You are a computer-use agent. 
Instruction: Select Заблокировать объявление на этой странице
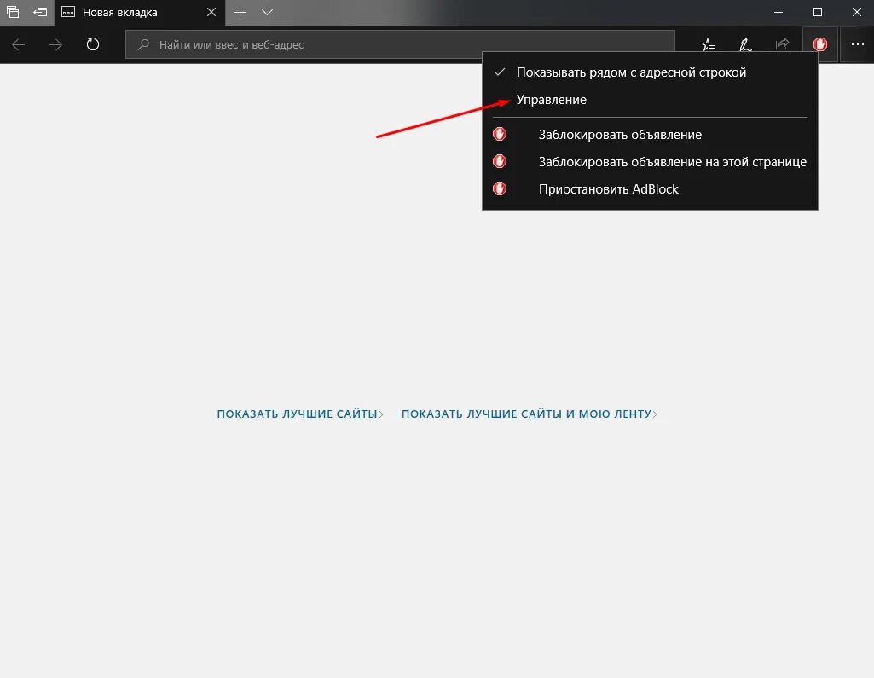[x=650, y=162]
